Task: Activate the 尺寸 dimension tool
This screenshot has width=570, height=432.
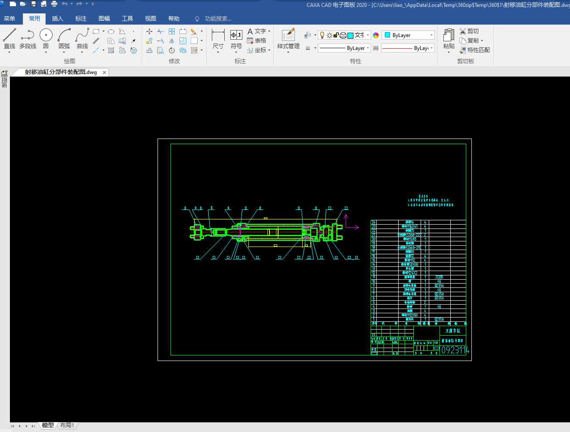Action: point(218,35)
